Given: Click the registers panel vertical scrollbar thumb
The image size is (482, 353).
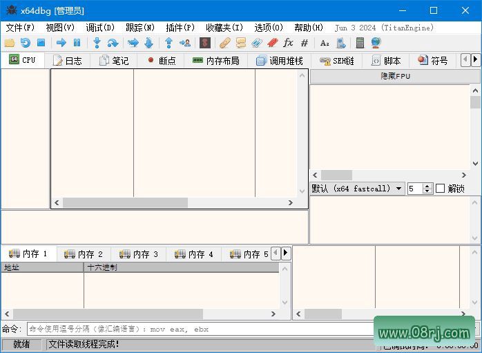Looking at the screenshot, I should tap(475, 102).
